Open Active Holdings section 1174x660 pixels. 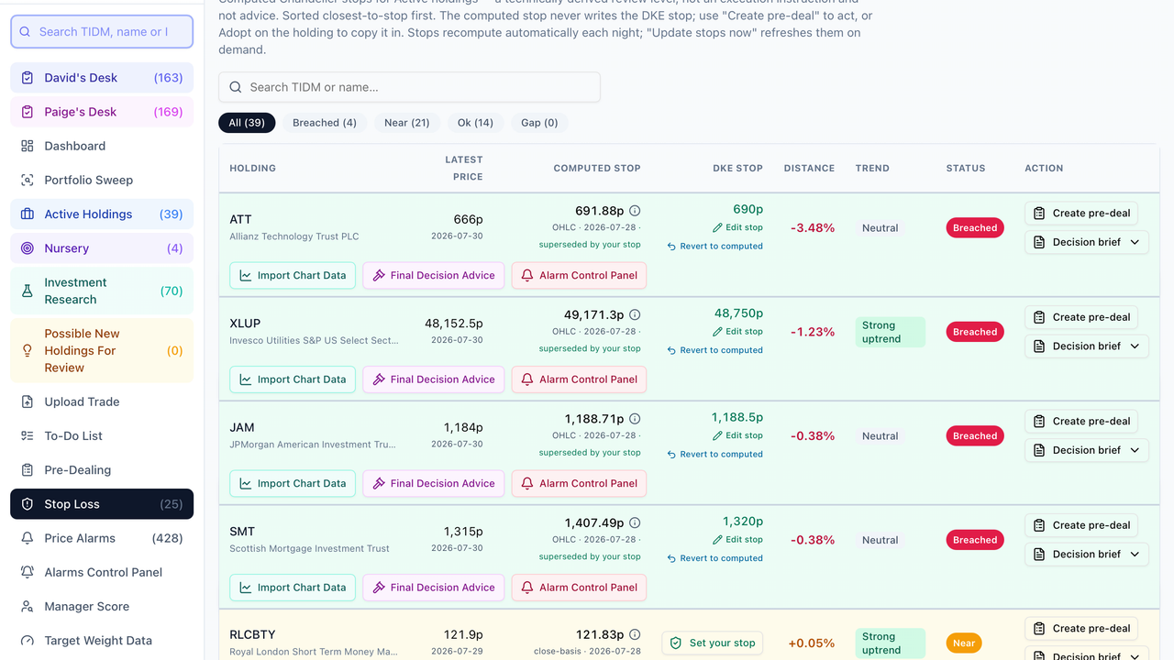102,214
